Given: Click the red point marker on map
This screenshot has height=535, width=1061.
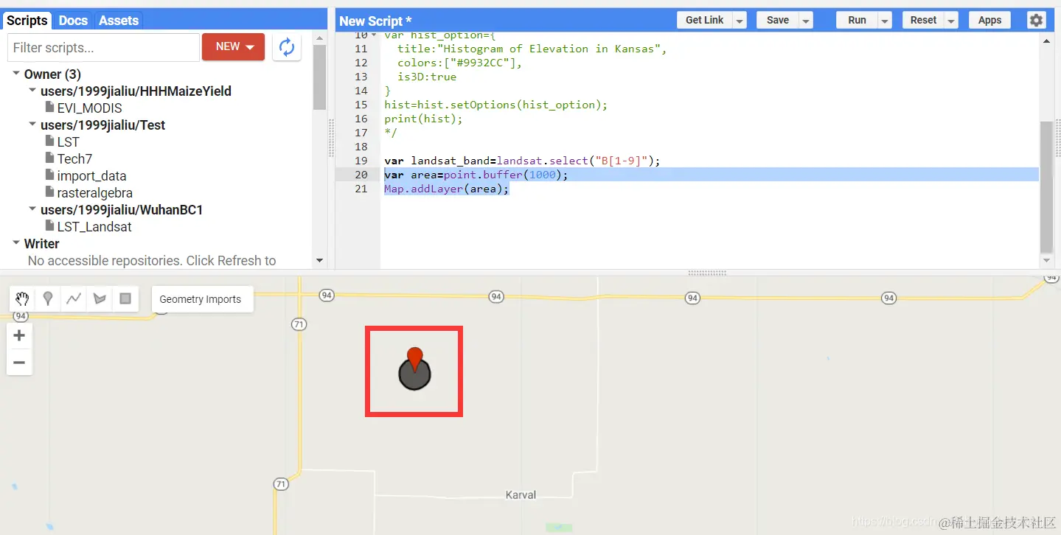Looking at the screenshot, I should coord(415,359).
